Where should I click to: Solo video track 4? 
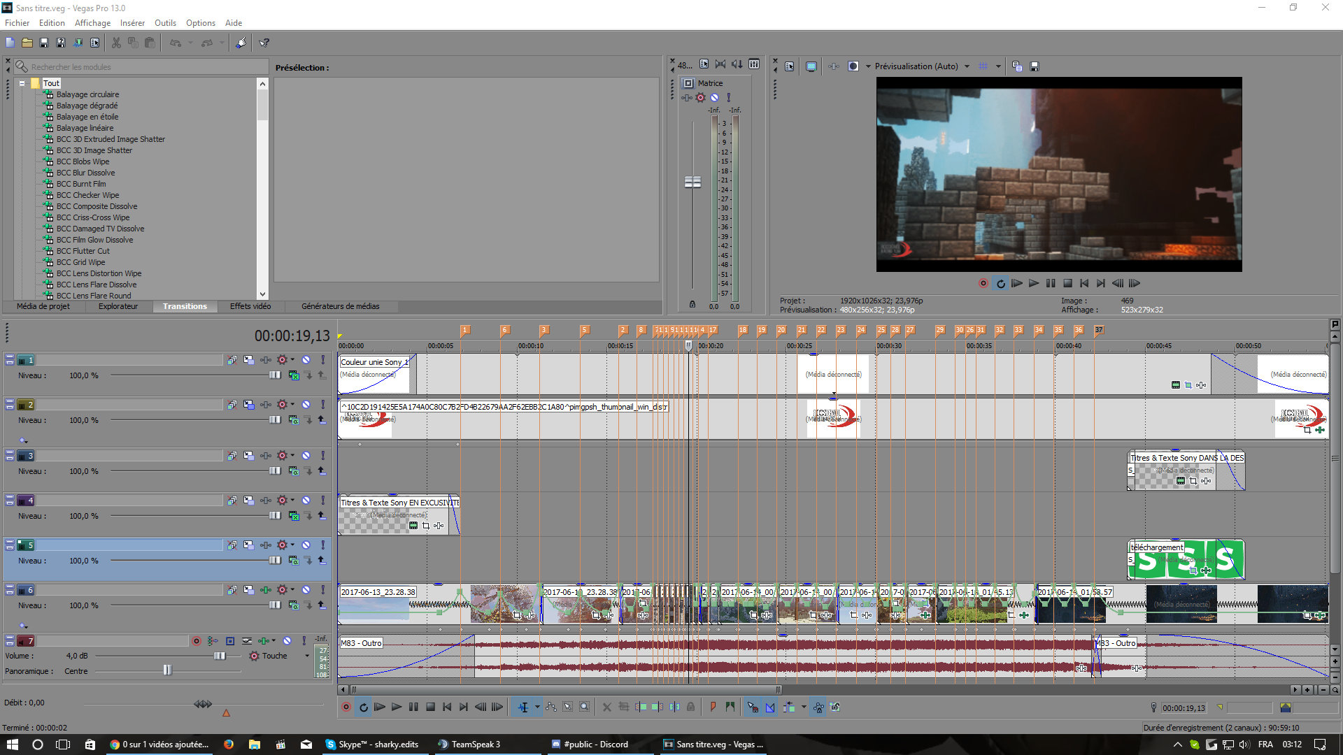coord(322,501)
